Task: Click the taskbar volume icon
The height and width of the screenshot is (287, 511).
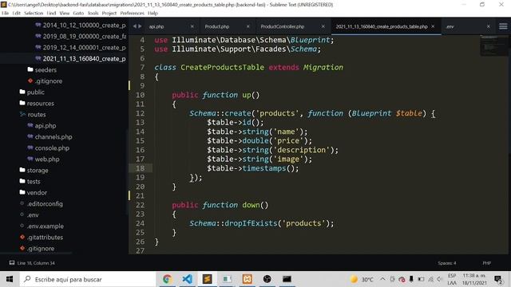Action: point(440,279)
